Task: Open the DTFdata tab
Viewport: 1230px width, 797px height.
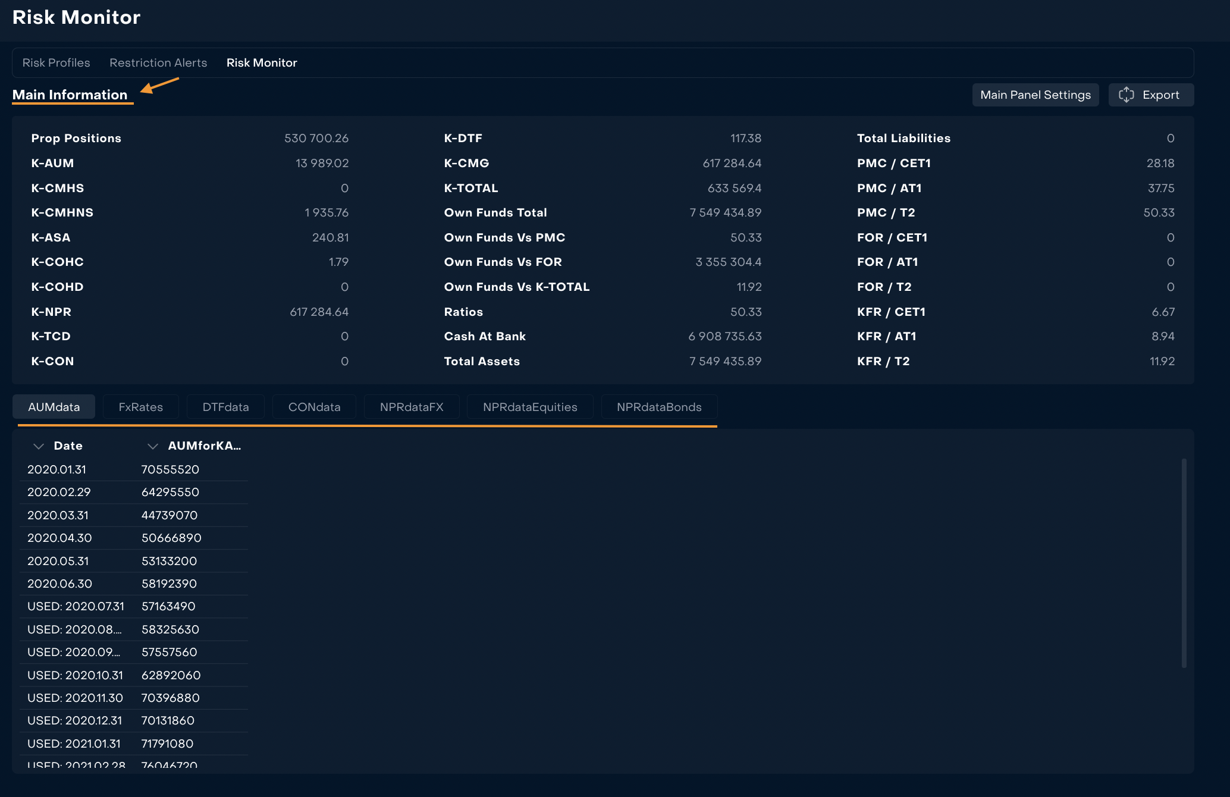Action: click(225, 407)
